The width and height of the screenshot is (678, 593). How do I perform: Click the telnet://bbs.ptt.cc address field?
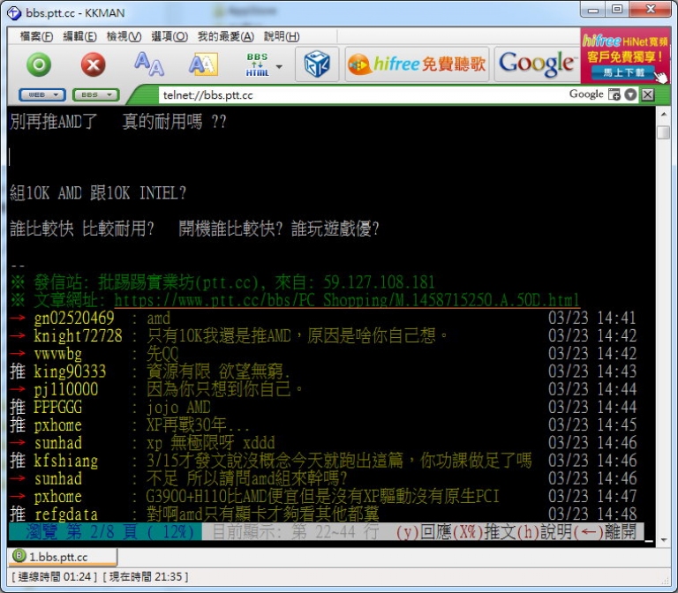pos(361,95)
